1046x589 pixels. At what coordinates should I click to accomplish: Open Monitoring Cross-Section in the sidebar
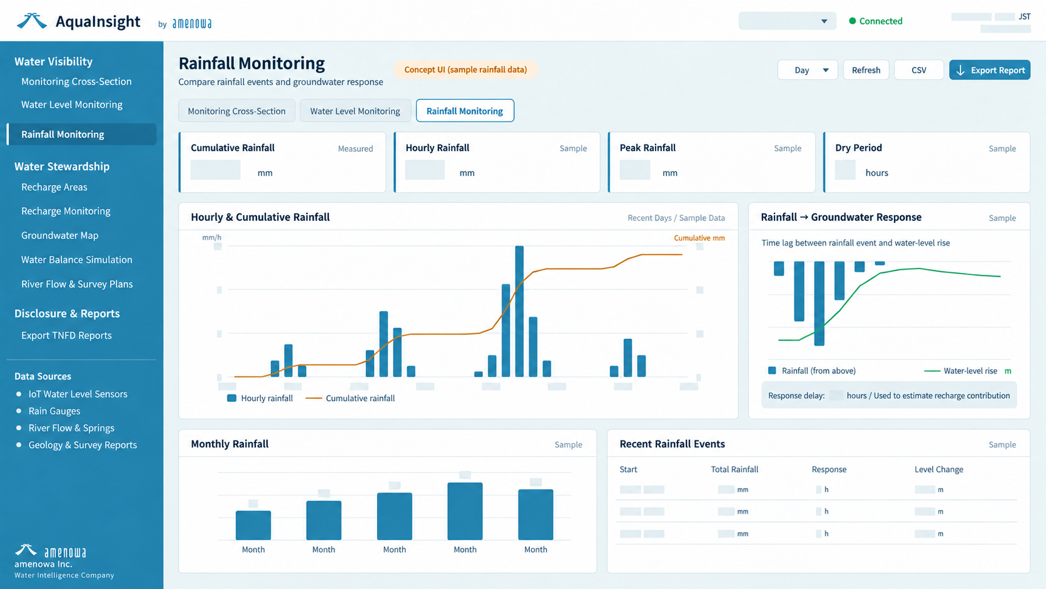point(76,81)
